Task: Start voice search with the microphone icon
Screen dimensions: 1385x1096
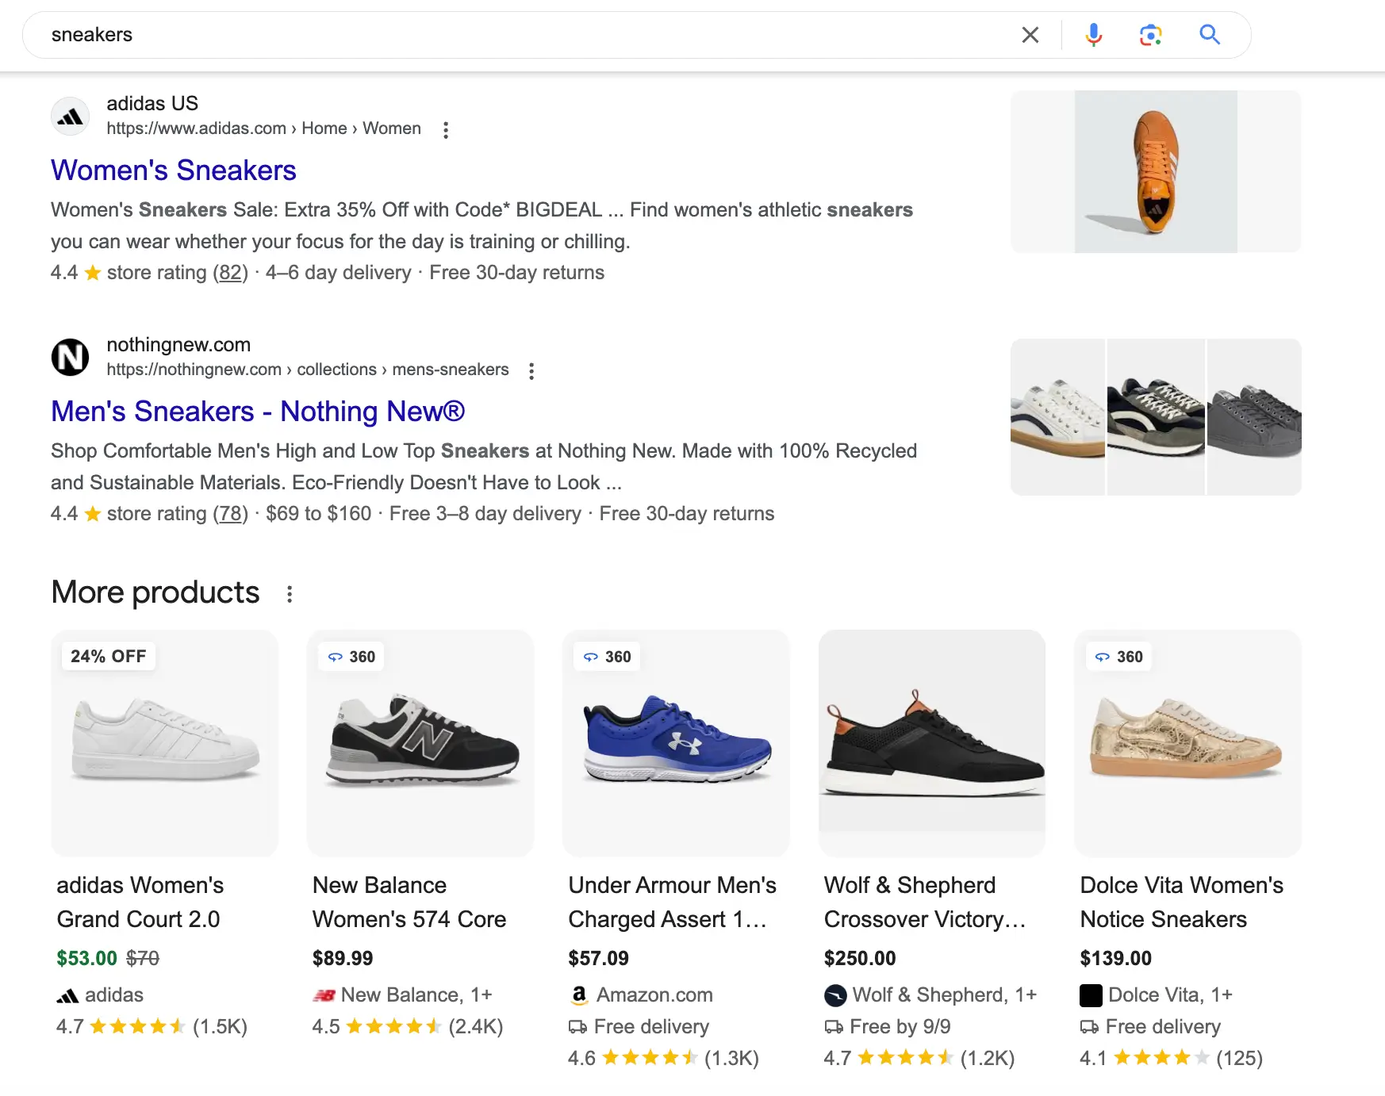Action: (1094, 35)
